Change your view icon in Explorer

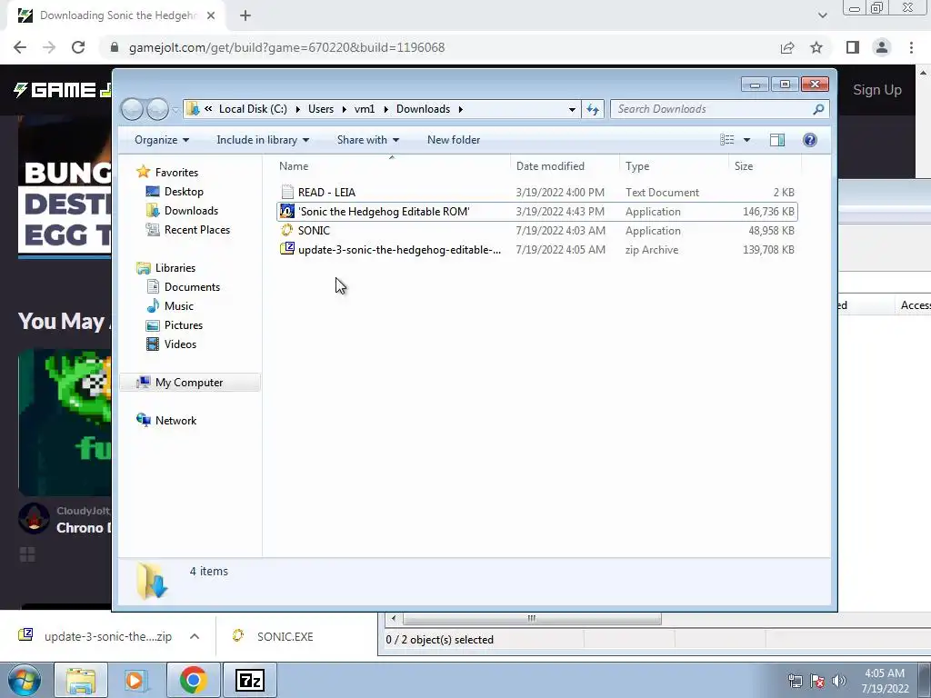pyautogui.click(x=727, y=140)
